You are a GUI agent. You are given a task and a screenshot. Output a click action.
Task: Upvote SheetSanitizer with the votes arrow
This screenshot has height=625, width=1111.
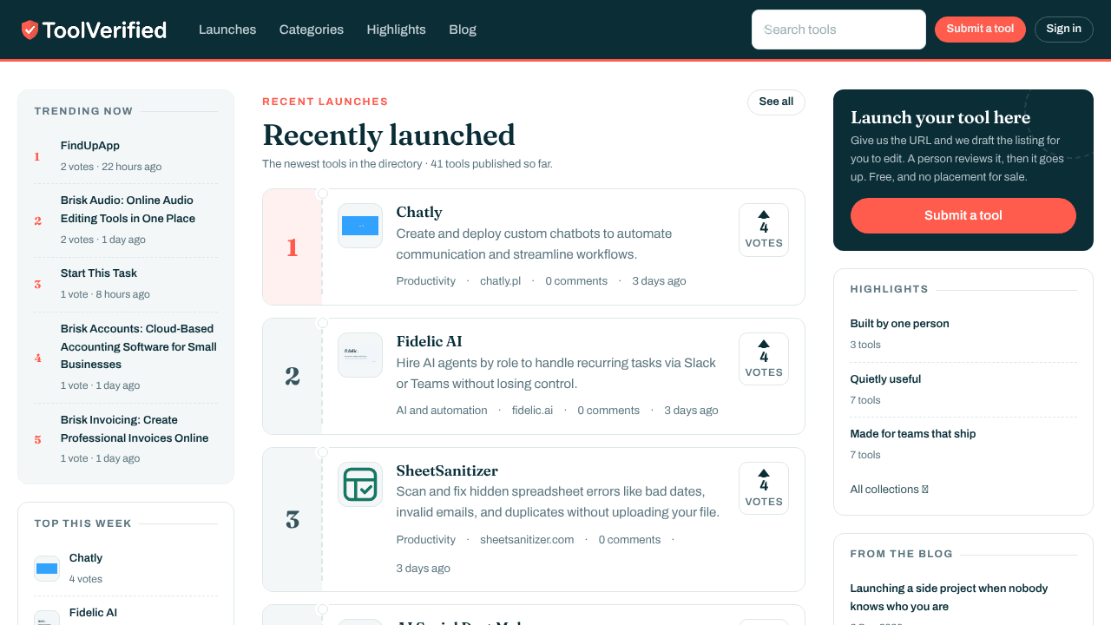coord(764,489)
